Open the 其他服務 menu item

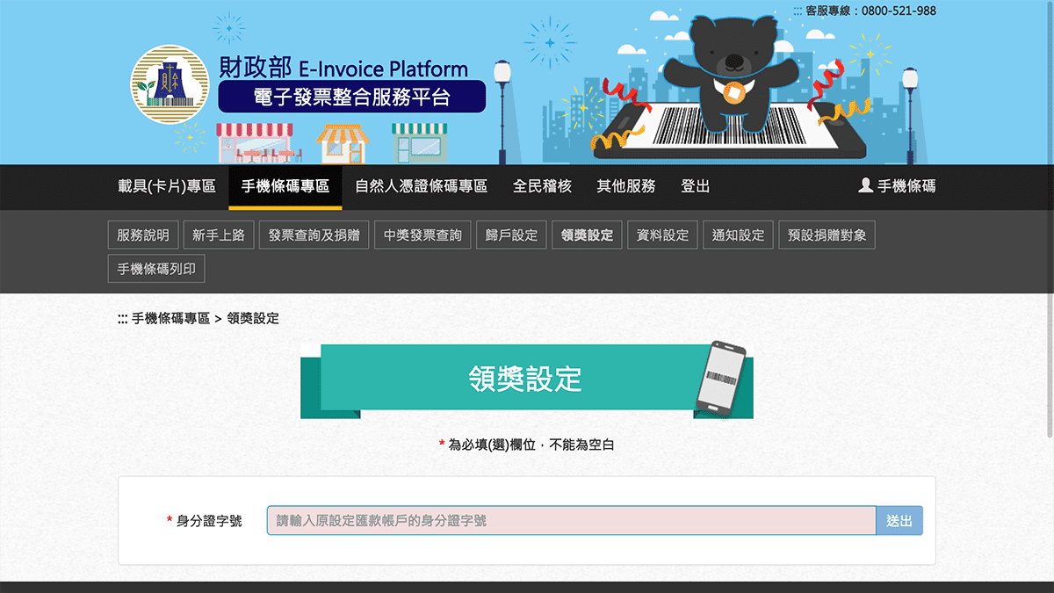(x=624, y=185)
